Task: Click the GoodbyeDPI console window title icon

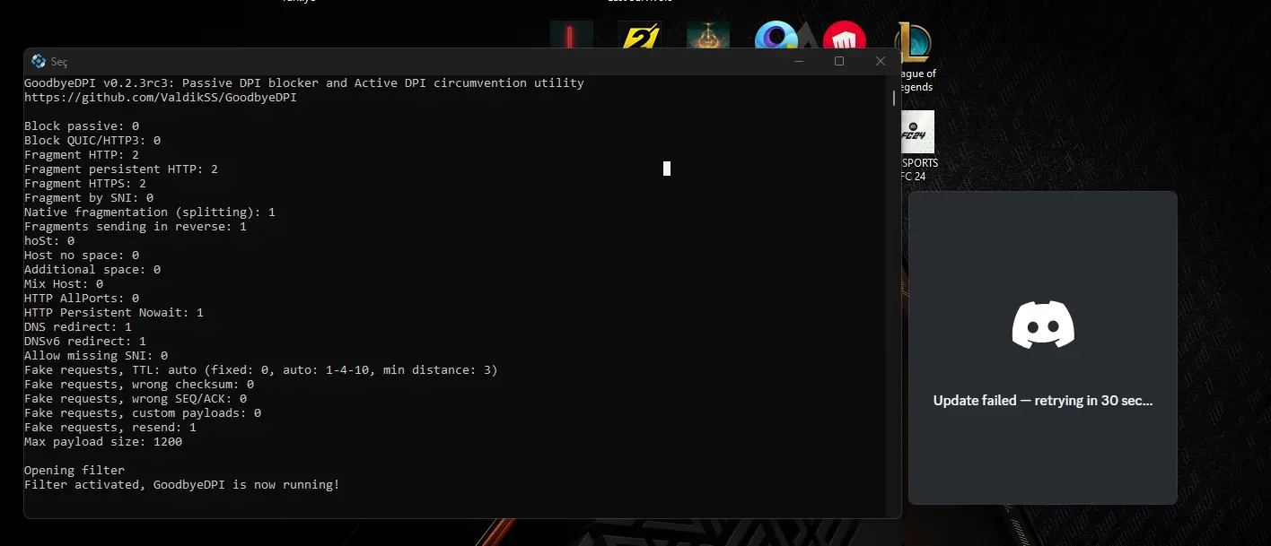Action: click(x=39, y=61)
